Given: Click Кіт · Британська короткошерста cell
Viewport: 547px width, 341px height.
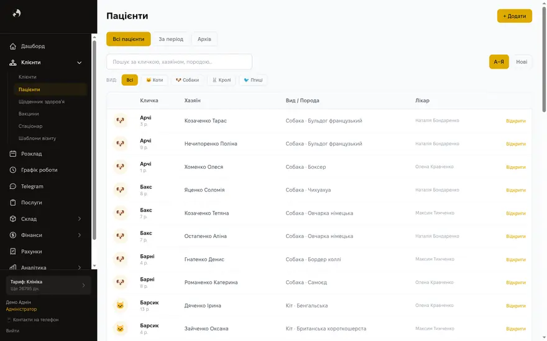Looking at the screenshot, I should click(x=326, y=329).
